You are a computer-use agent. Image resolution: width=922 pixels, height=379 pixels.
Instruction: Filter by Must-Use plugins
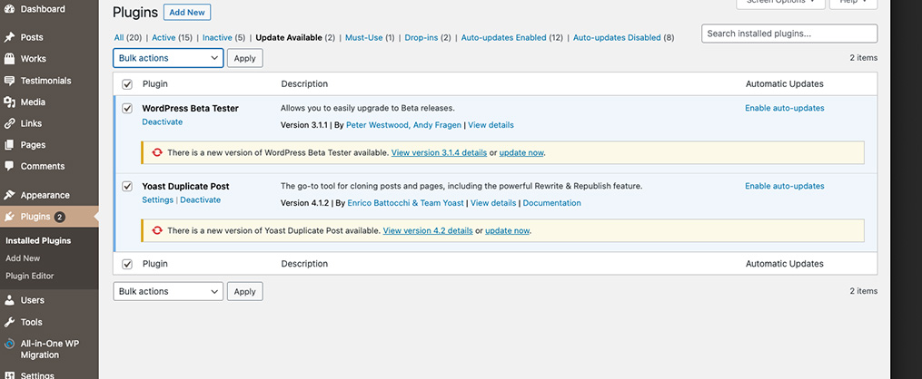(x=364, y=37)
